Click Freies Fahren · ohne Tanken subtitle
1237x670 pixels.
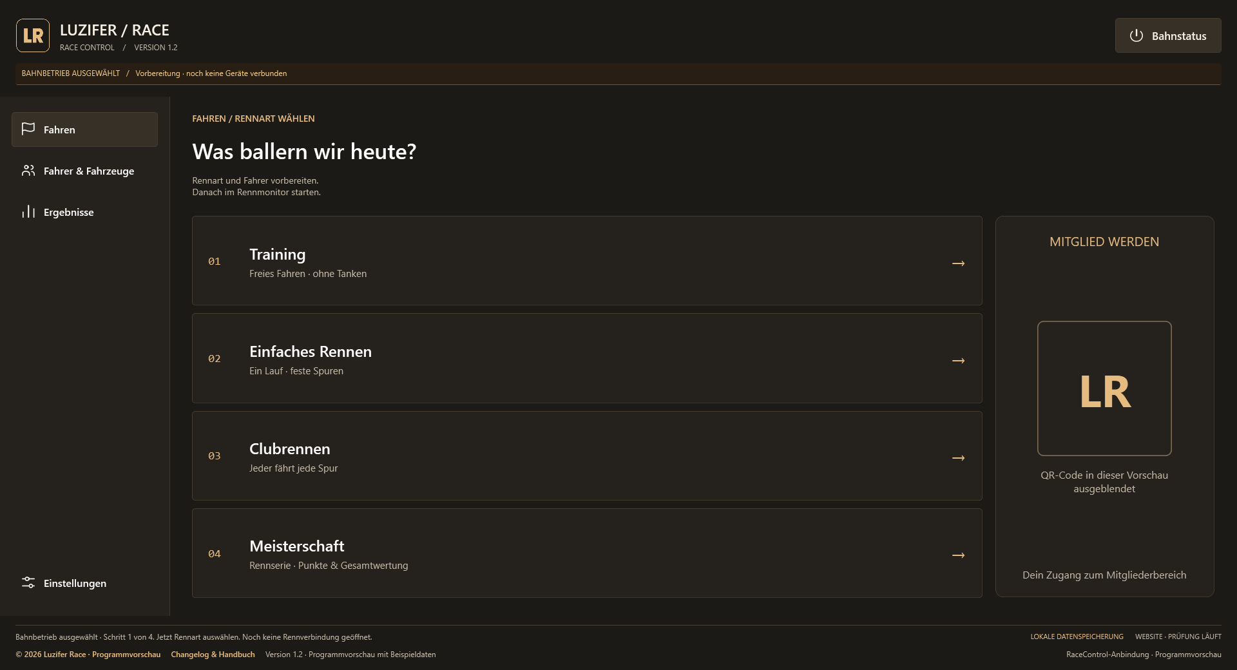308,274
